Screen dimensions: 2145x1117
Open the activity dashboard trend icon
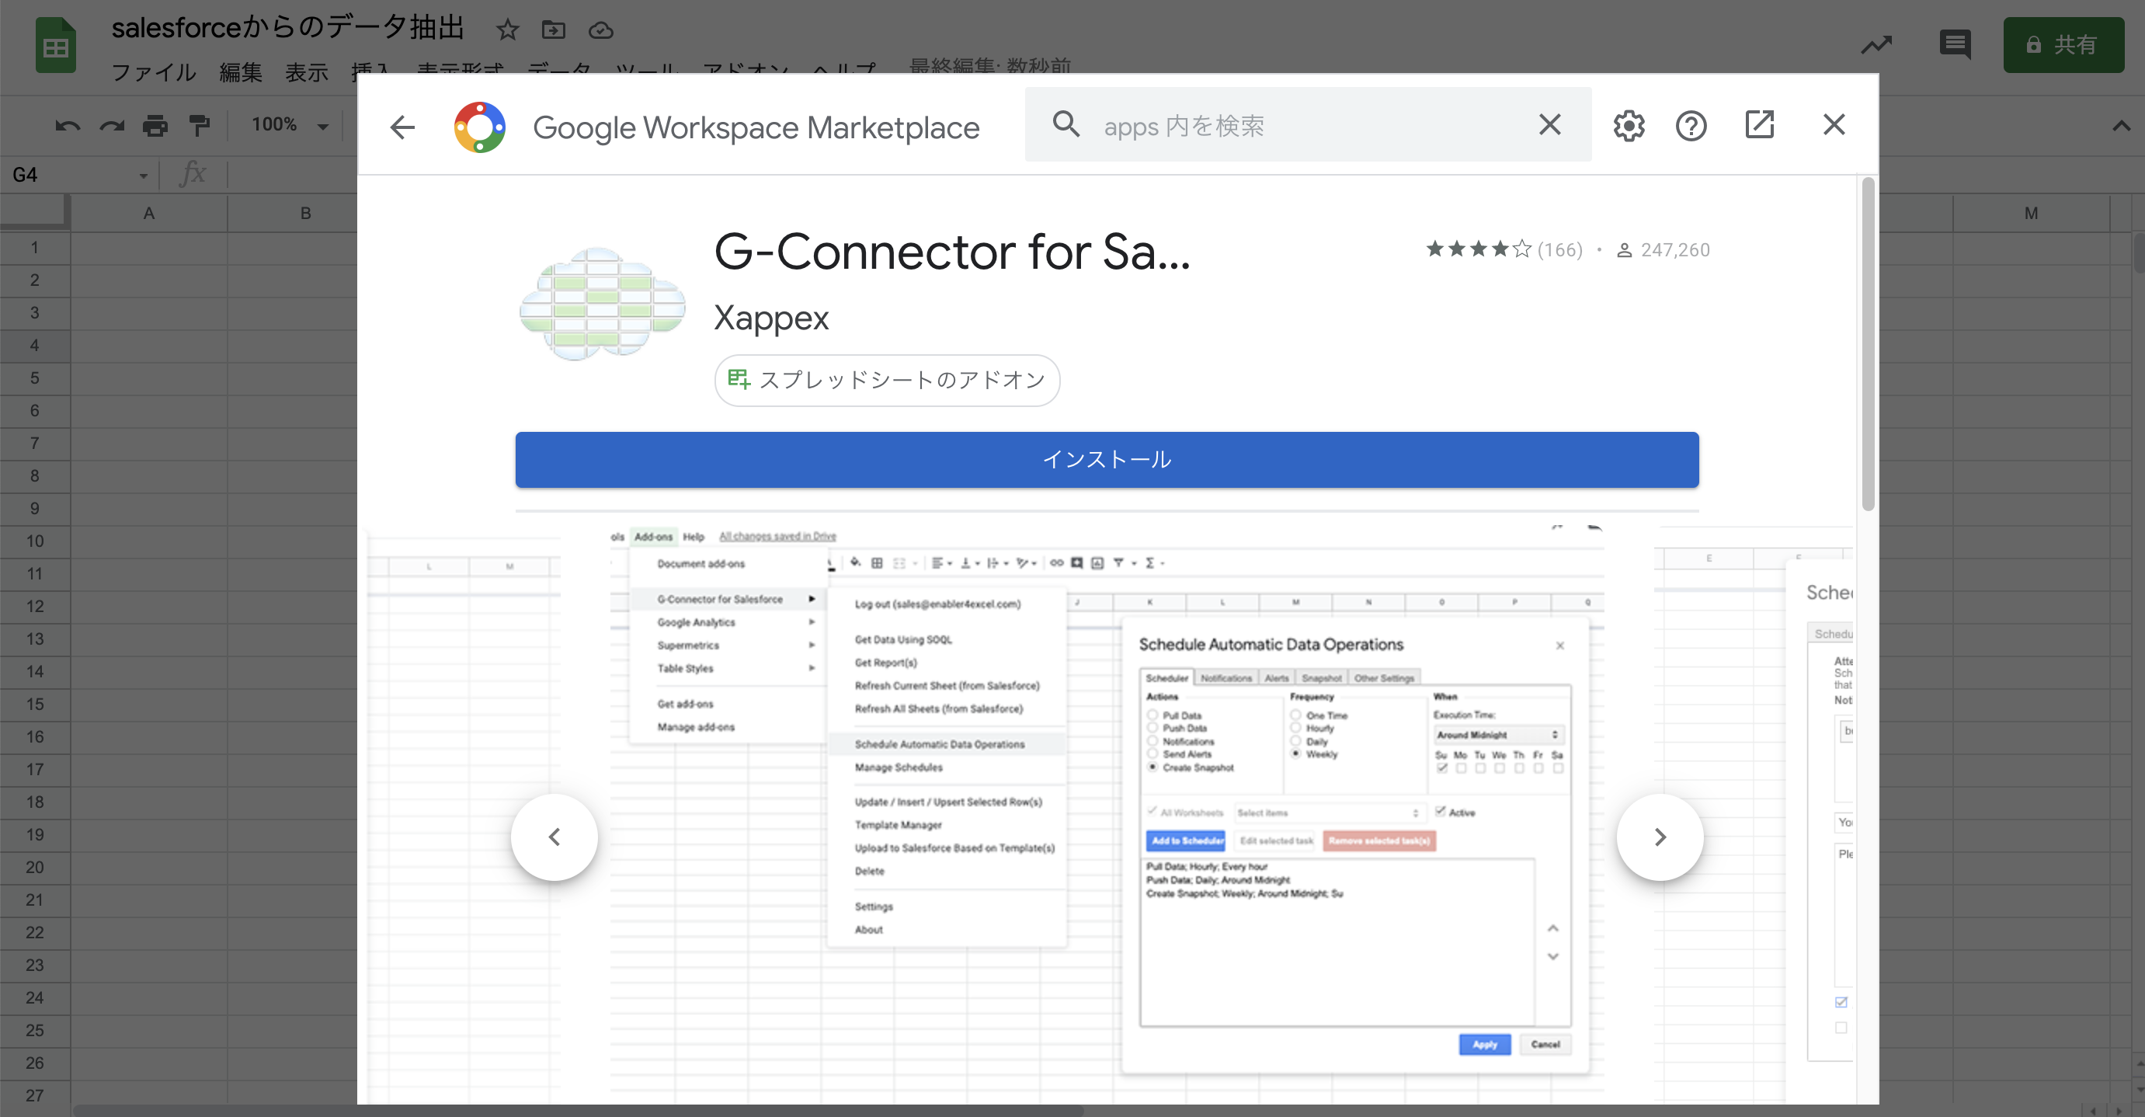[x=1876, y=43]
